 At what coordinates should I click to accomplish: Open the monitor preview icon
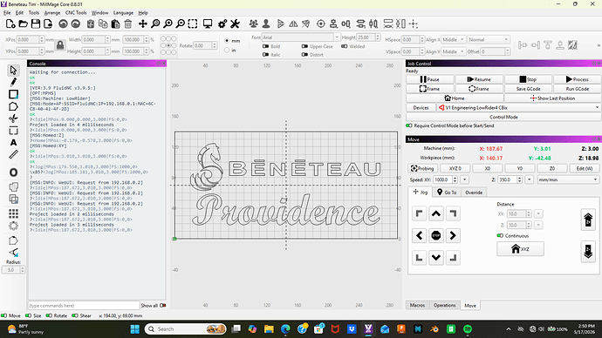(208, 24)
